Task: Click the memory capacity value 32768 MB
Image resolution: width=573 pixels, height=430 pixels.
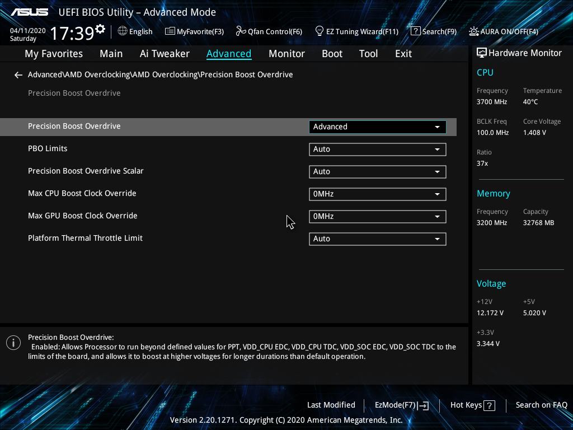Action: (538, 223)
